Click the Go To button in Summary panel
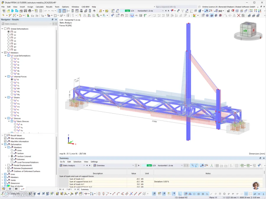Screen dimensions: 266x199 point(62,162)
